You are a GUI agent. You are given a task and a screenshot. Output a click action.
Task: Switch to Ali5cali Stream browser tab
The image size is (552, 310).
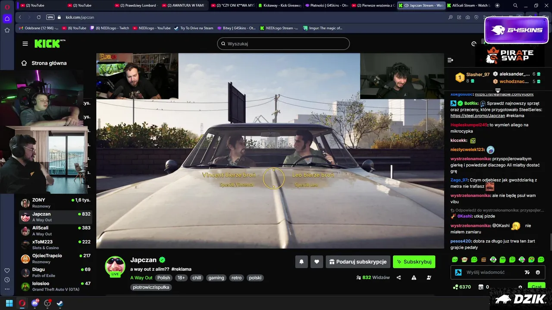(468, 5)
